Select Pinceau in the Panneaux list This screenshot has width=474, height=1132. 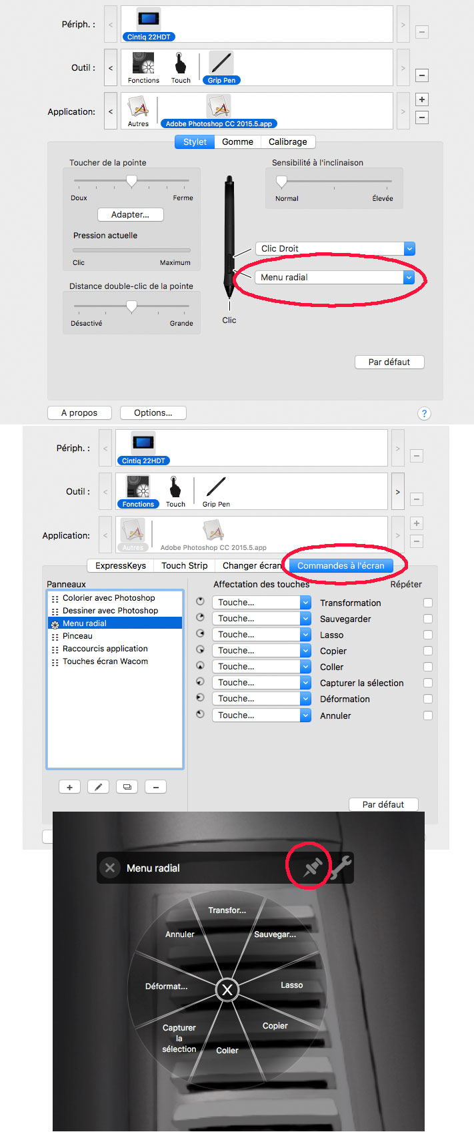(77, 636)
